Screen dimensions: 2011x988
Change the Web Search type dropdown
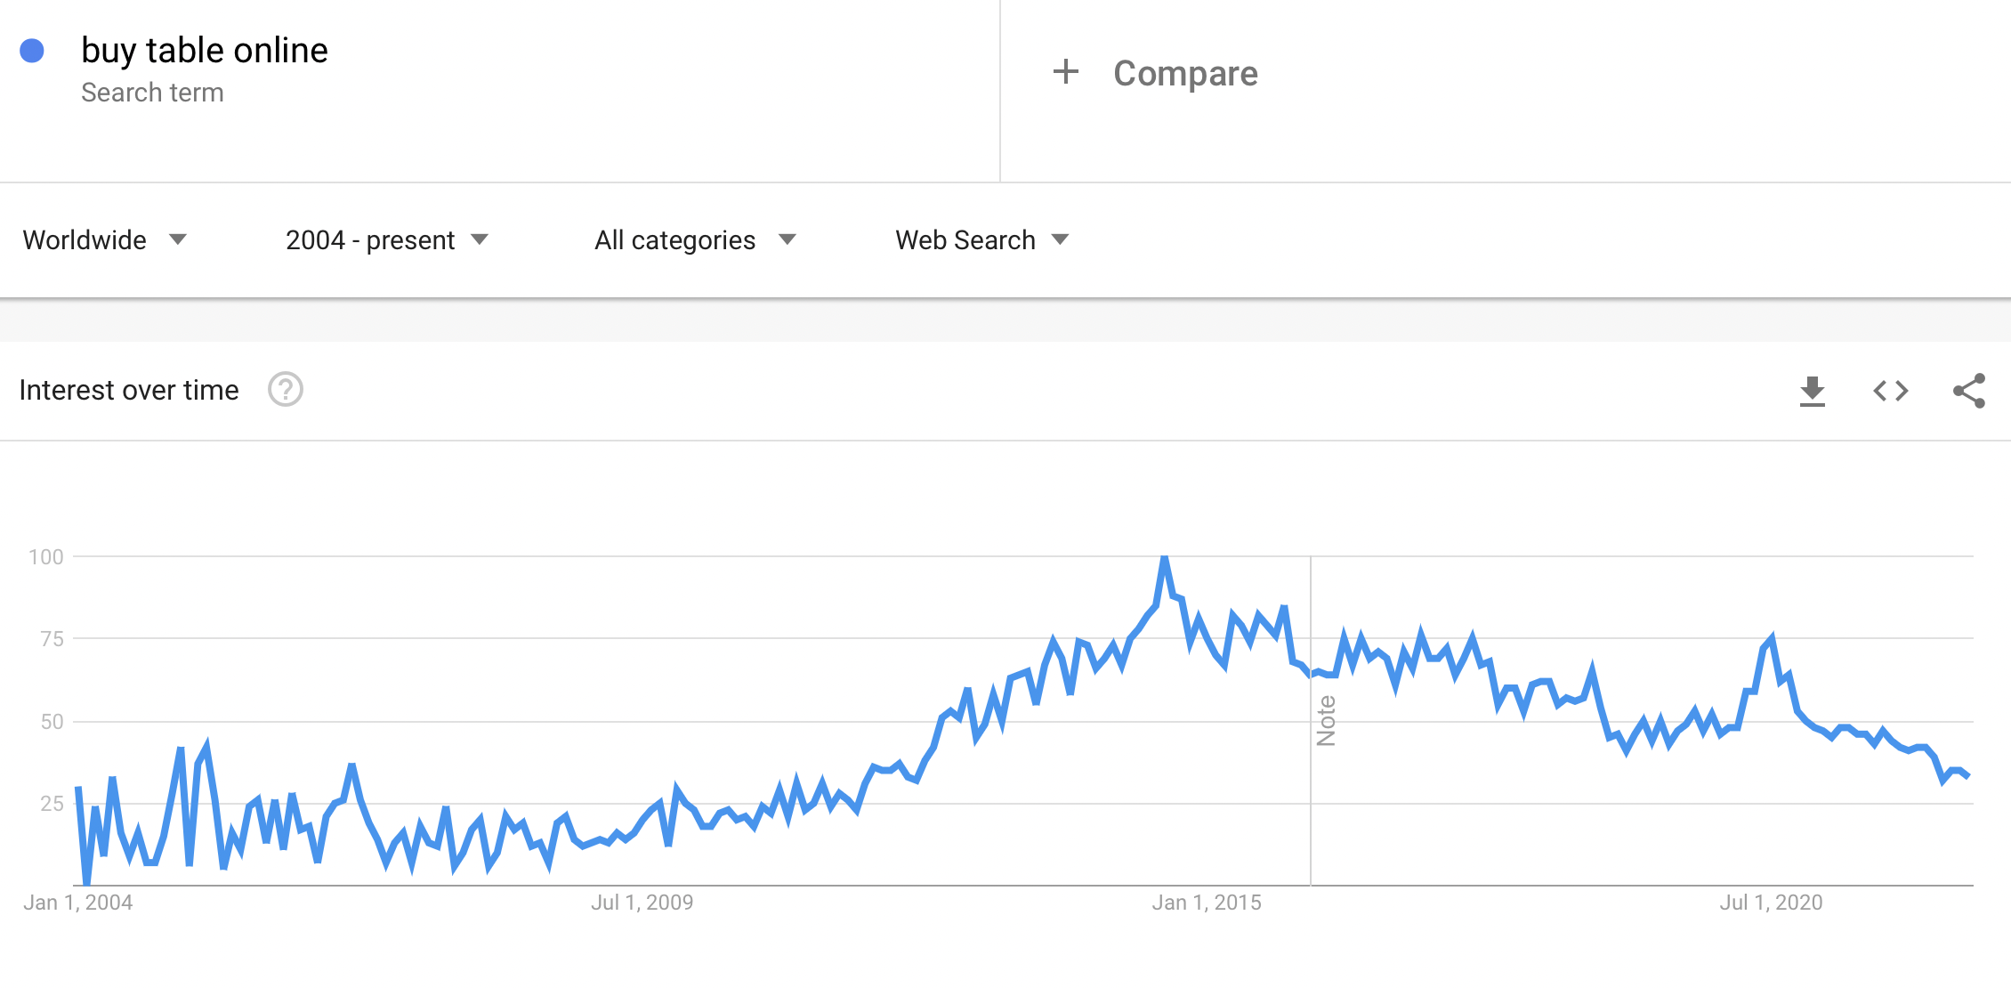981,240
